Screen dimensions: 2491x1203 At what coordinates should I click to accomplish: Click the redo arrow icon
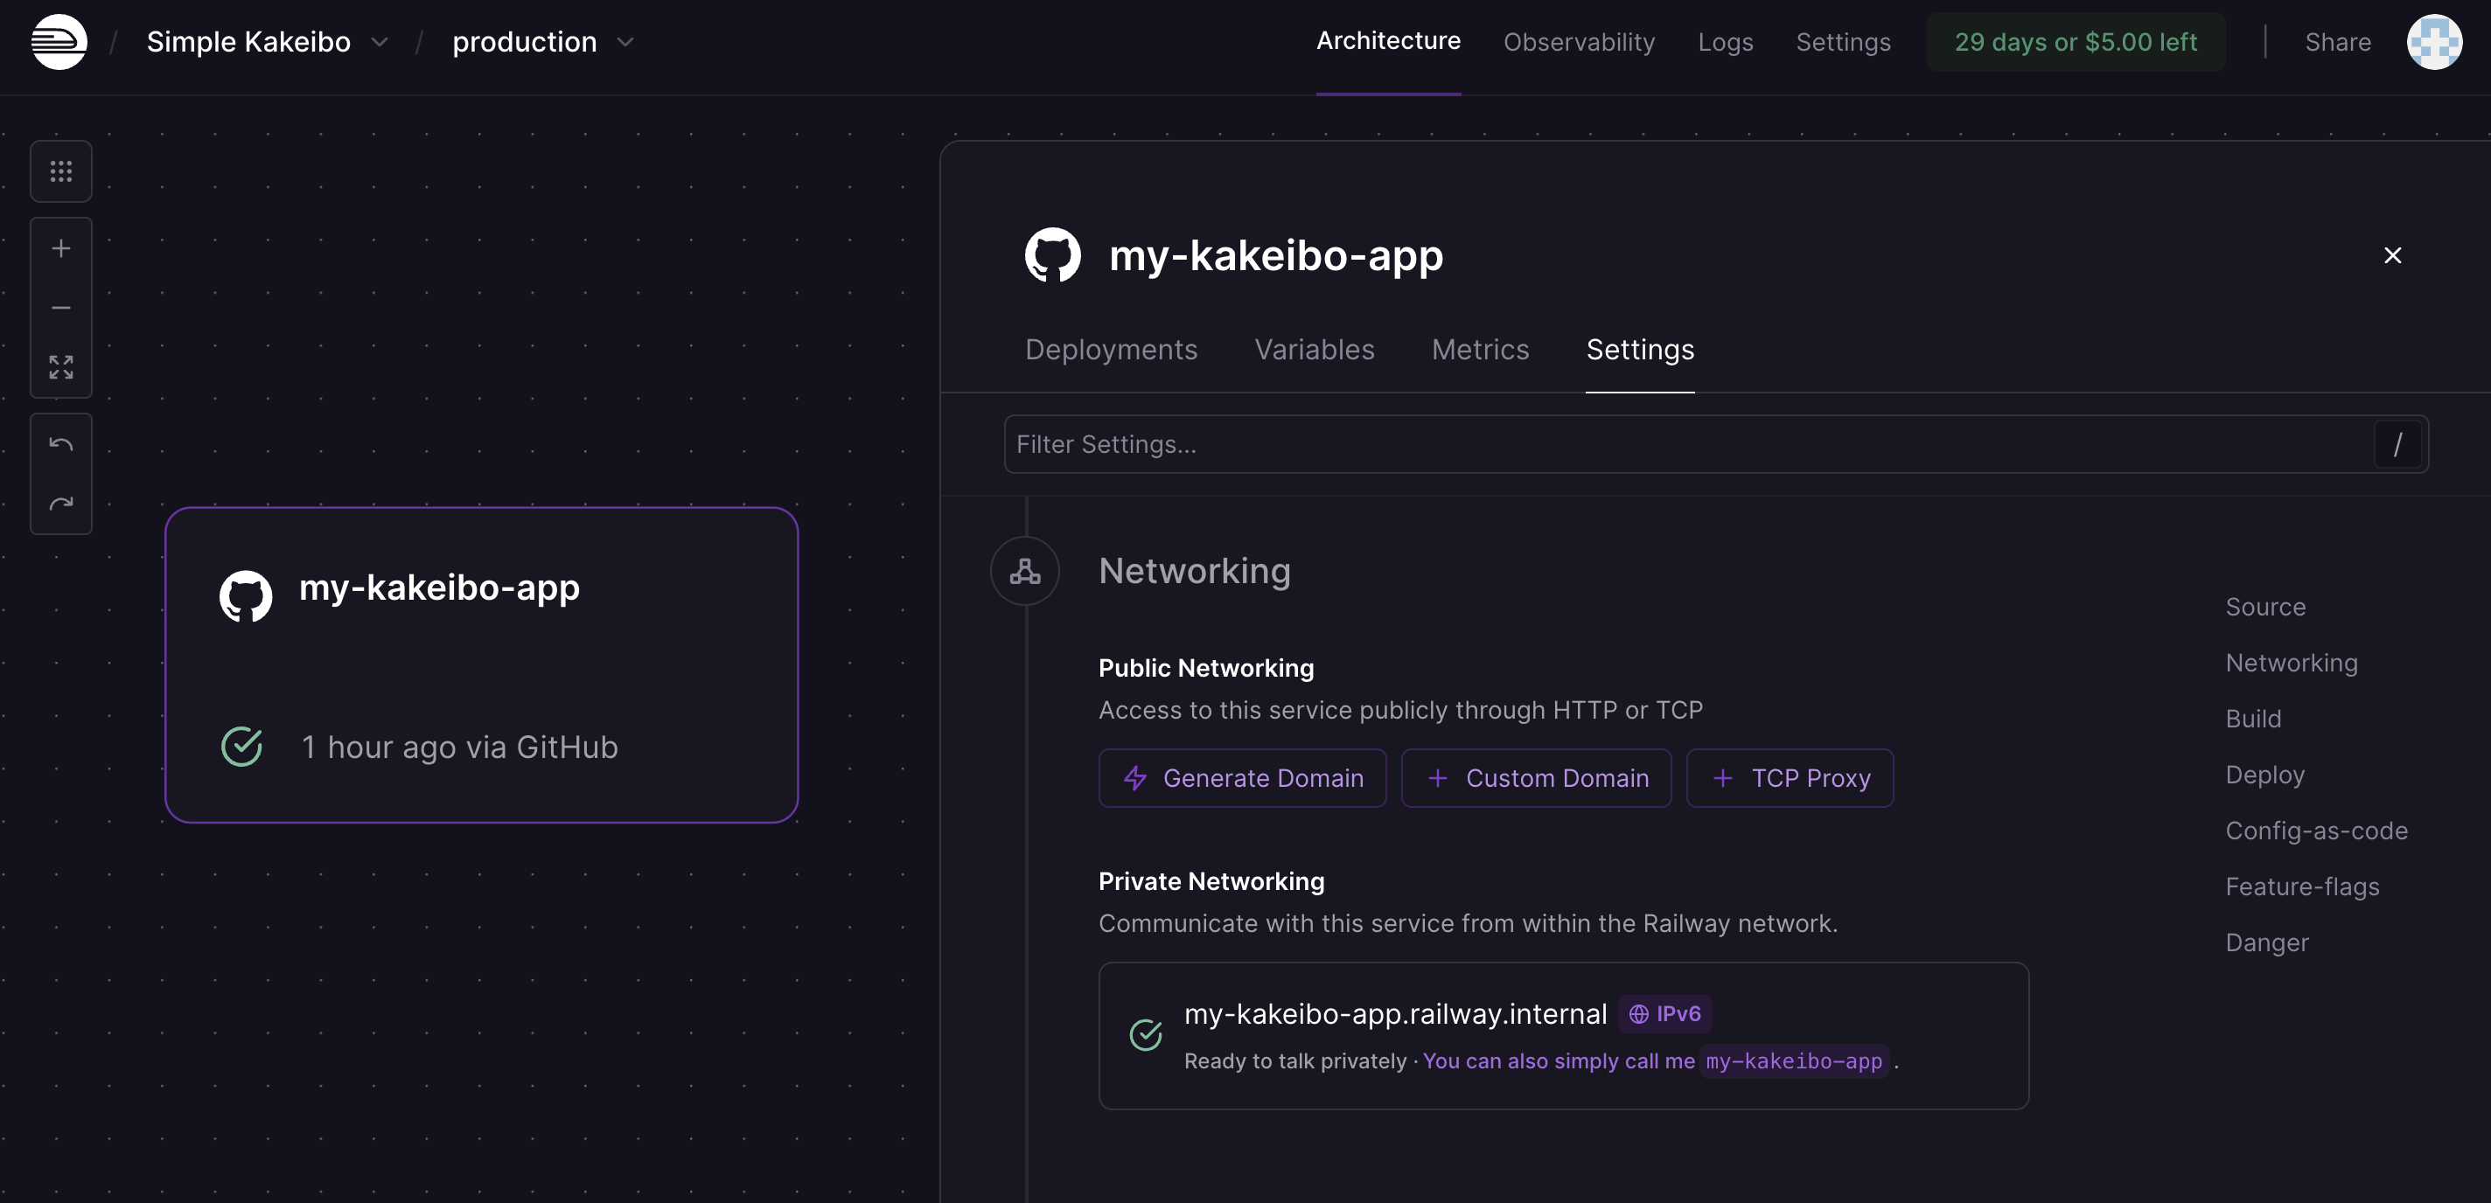61,504
